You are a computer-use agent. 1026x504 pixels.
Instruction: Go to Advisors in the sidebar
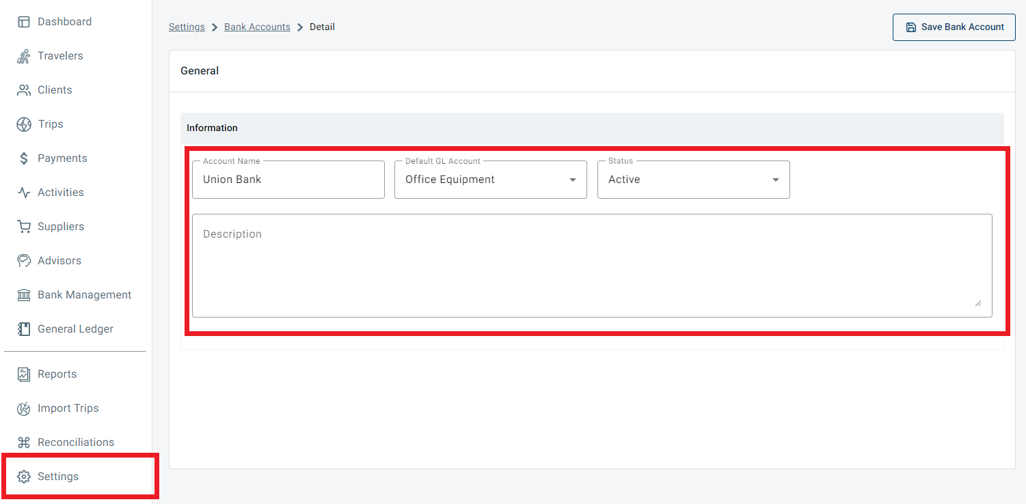tap(59, 261)
